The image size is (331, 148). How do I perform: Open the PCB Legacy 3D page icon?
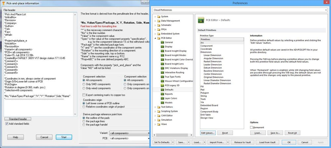pos(162,85)
